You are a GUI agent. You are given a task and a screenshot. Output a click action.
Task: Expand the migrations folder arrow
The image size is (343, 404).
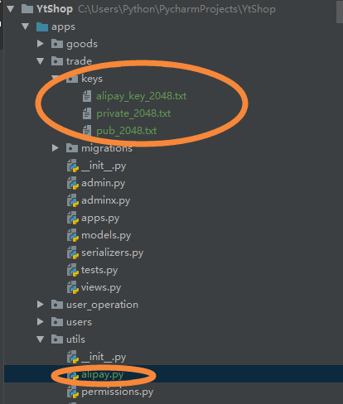click(x=56, y=148)
